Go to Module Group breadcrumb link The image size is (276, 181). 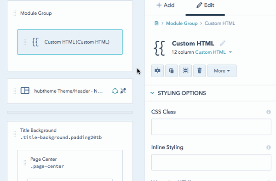coord(182,23)
